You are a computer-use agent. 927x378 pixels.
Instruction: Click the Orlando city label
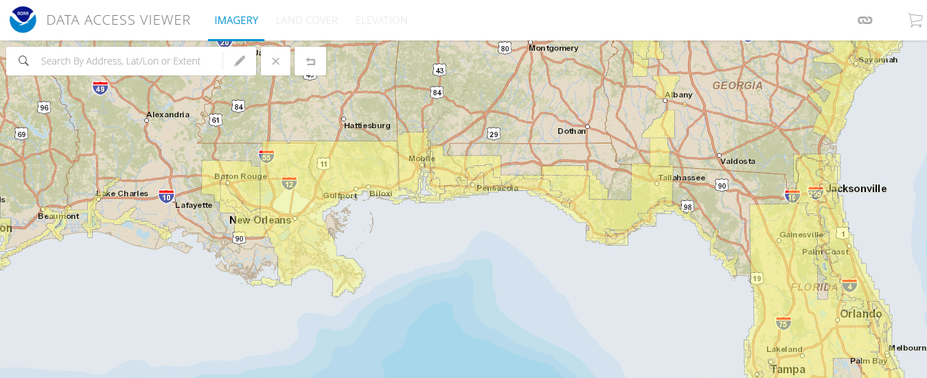pyautogui.click(x=861, y=314)
